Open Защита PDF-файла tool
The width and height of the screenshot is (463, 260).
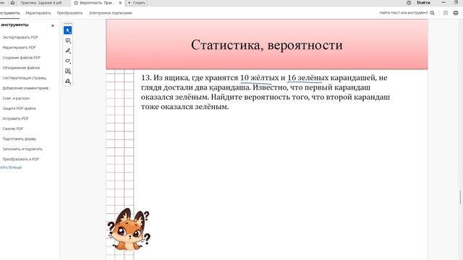20,108
